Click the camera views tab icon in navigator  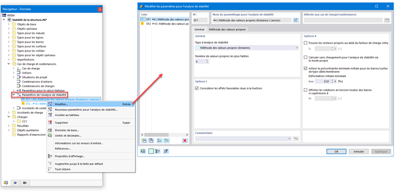click(x=25, y=183)
